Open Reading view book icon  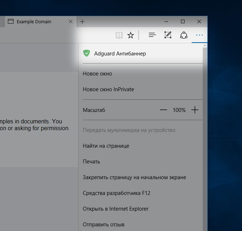click(x=119, y=35)
